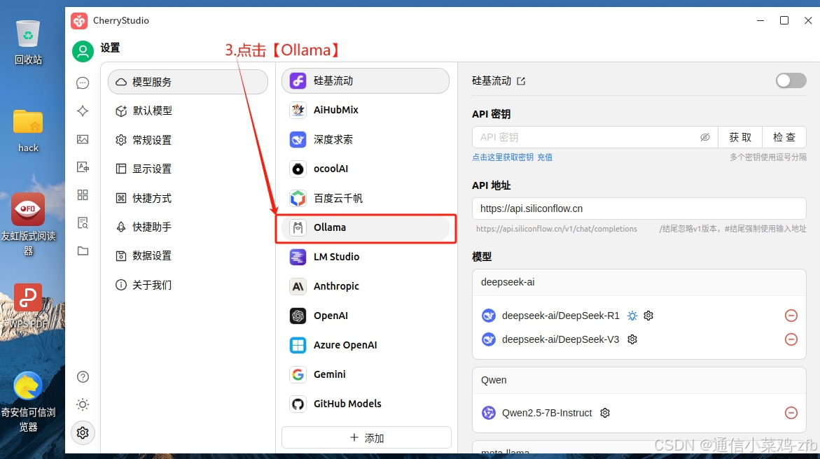Select the OpenAI provider
Viewport: 820px width, 459px height.
coord(365,316)
